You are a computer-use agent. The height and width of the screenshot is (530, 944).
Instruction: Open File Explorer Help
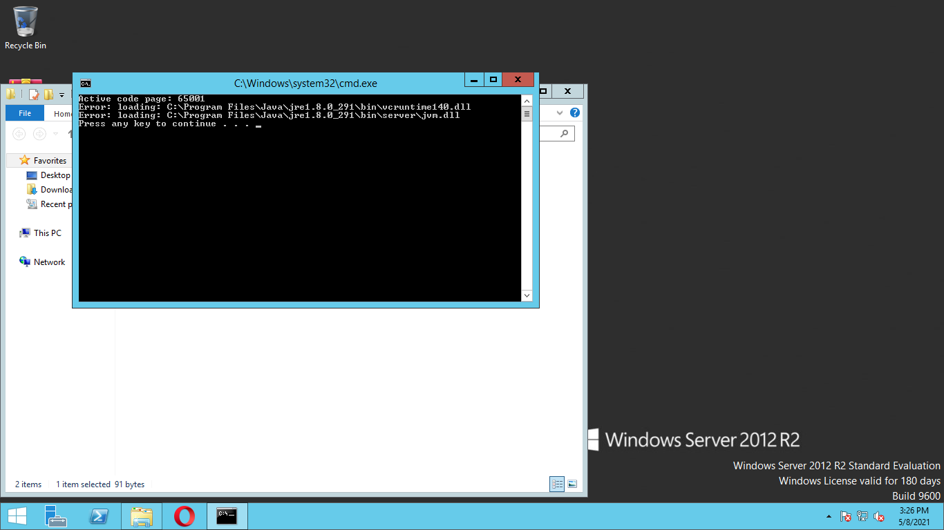(x=574, y=112)
